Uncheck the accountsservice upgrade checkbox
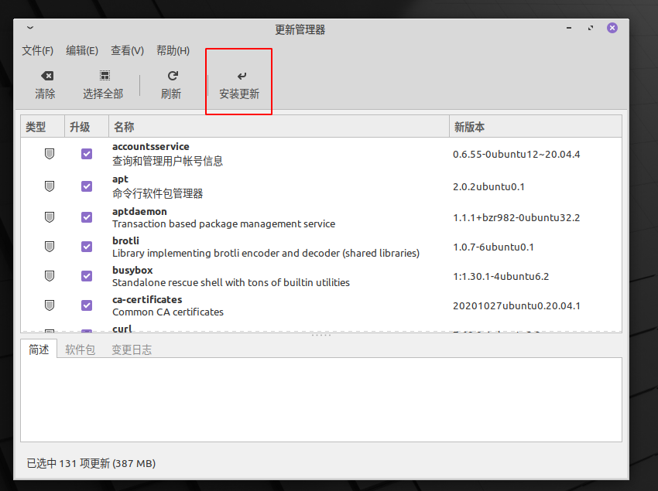The image size is (658, 491). [x=87, y=154]
